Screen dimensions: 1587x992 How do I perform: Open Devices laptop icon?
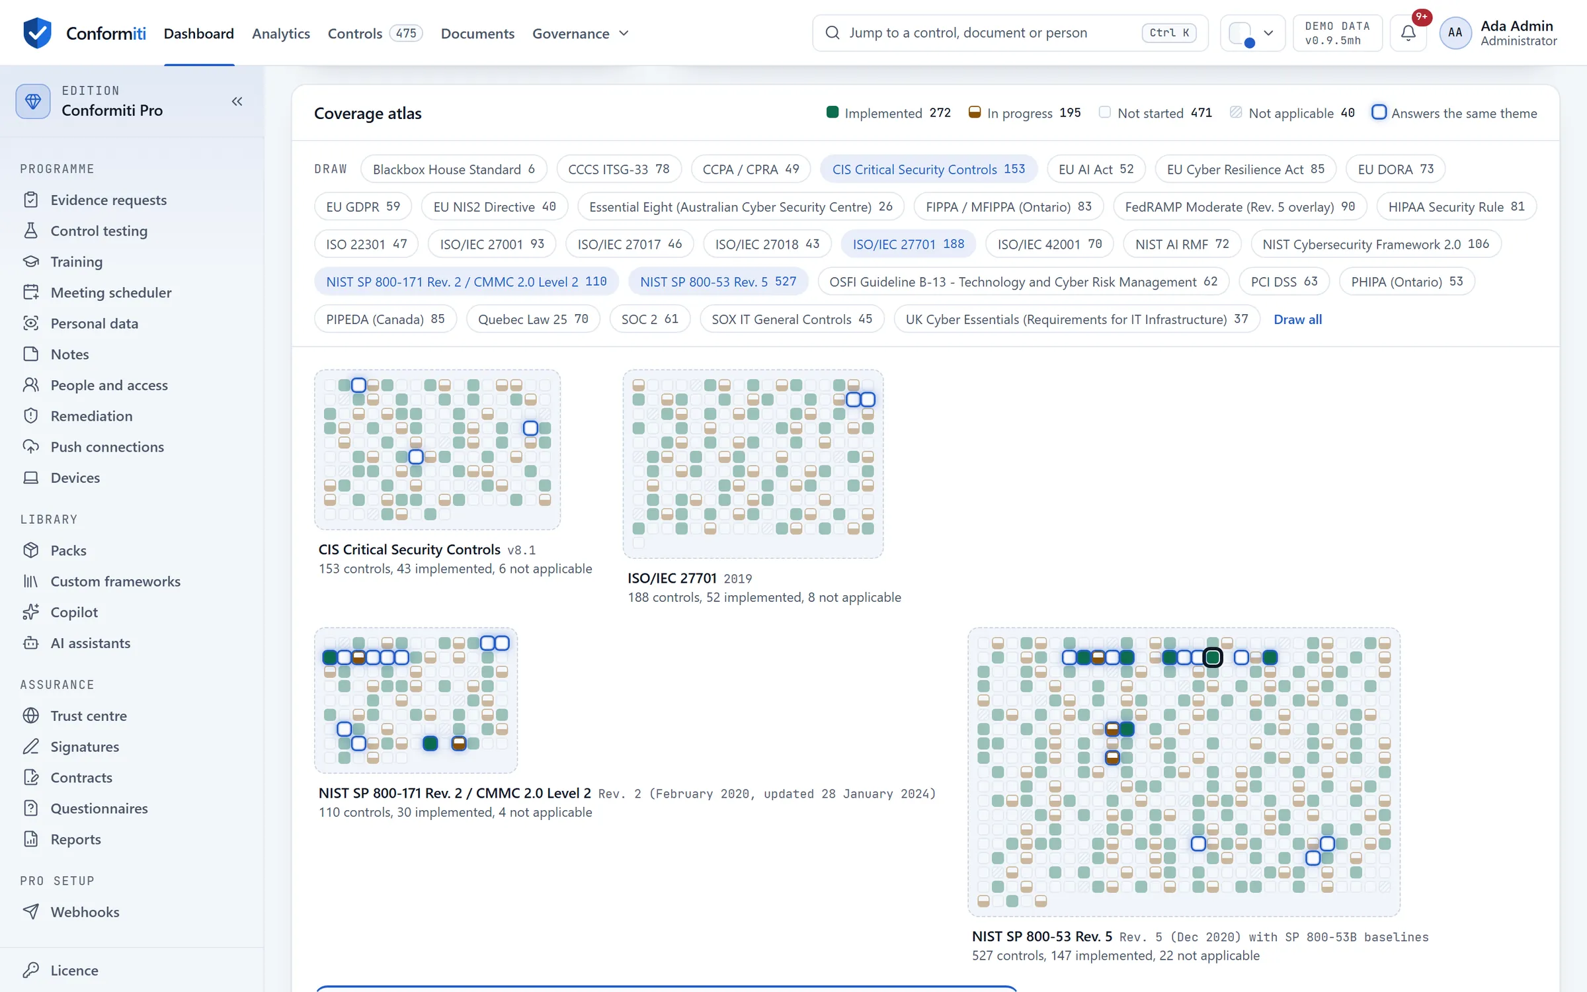(30, 477)
